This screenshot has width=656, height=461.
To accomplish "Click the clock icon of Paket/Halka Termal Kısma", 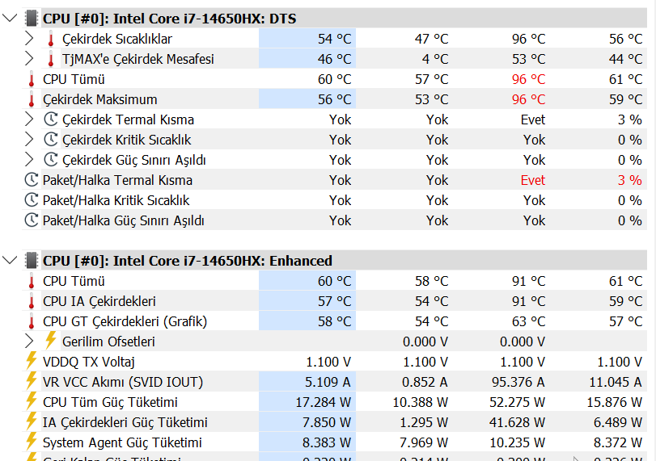I will [32, 179].
